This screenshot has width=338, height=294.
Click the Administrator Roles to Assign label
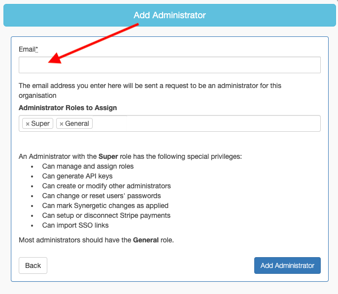(68, 108)
